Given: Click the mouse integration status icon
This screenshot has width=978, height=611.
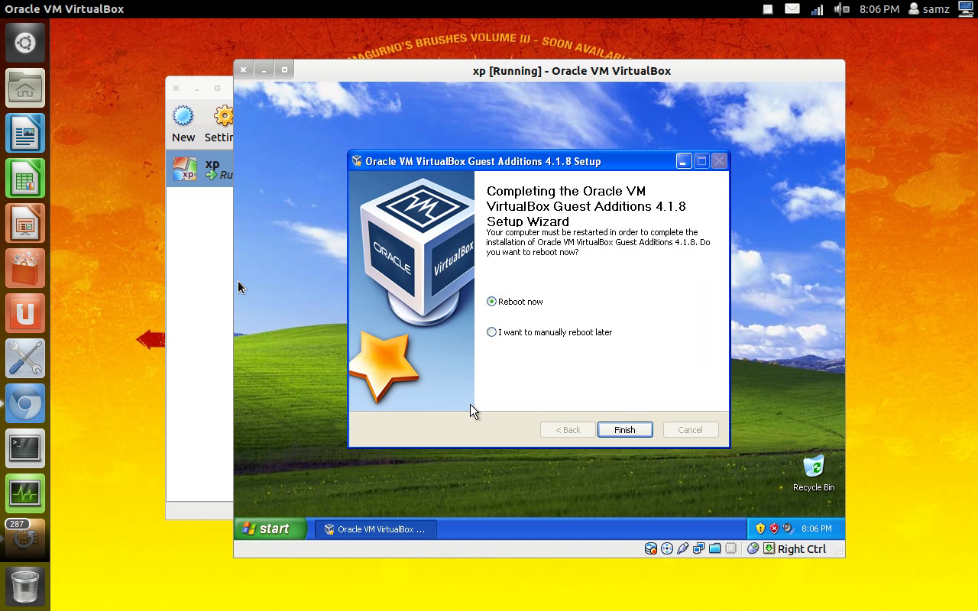Looking at the screenshot, I should pos(753,548).
